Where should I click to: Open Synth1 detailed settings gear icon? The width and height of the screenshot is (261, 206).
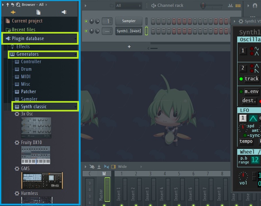(x=241, y=21)
